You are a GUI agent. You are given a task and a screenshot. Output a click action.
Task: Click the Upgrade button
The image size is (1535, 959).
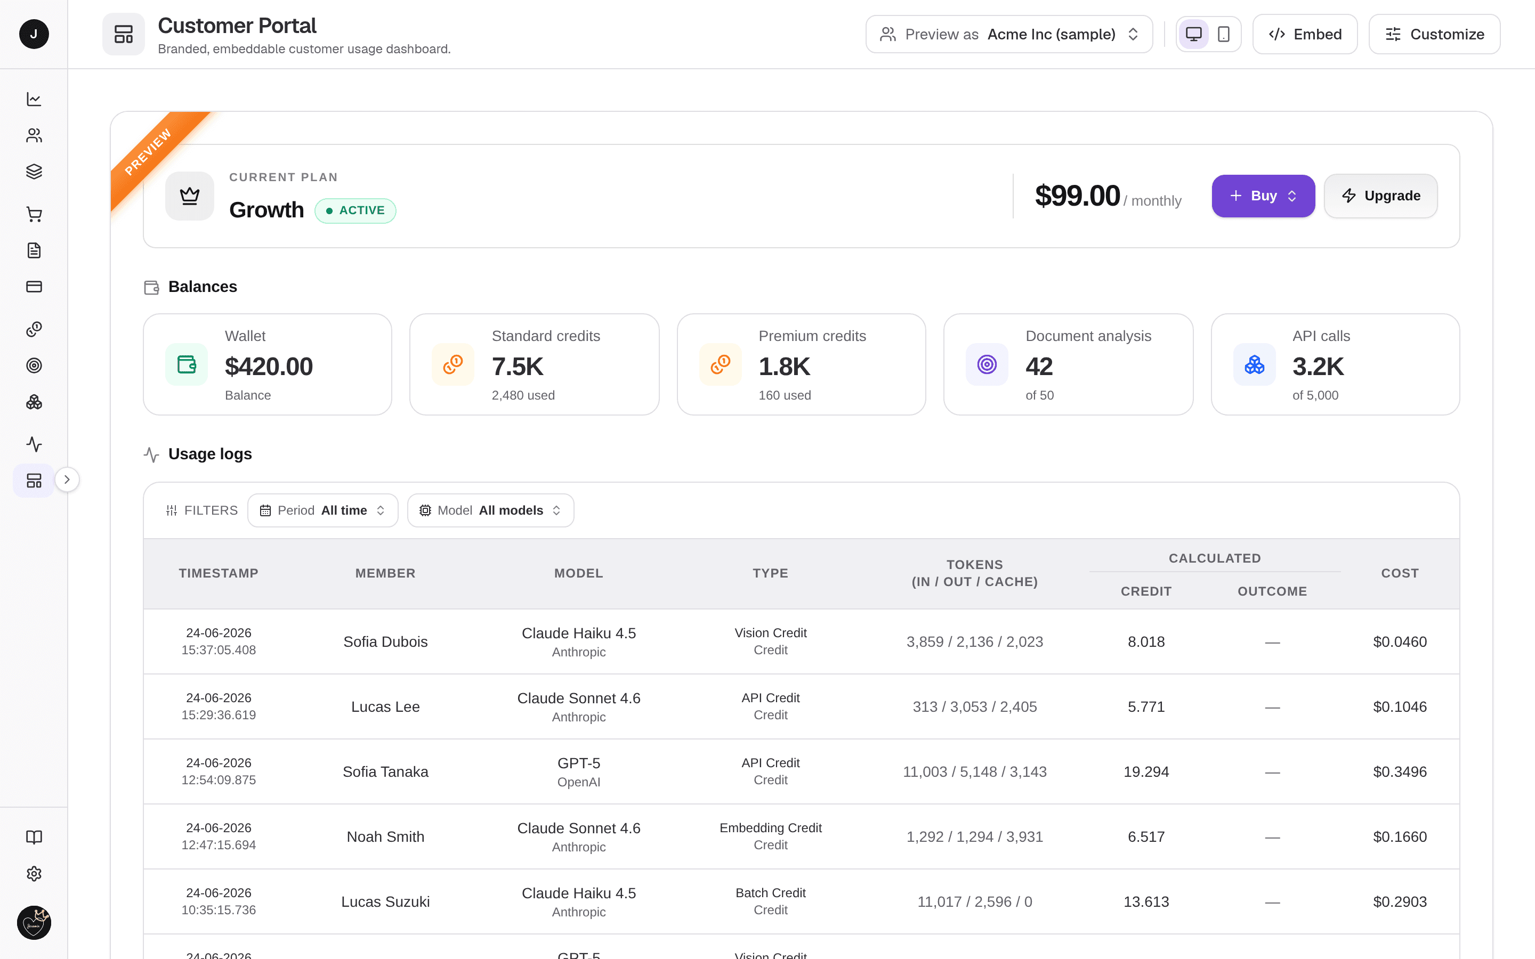click(x=1380, y=196)
